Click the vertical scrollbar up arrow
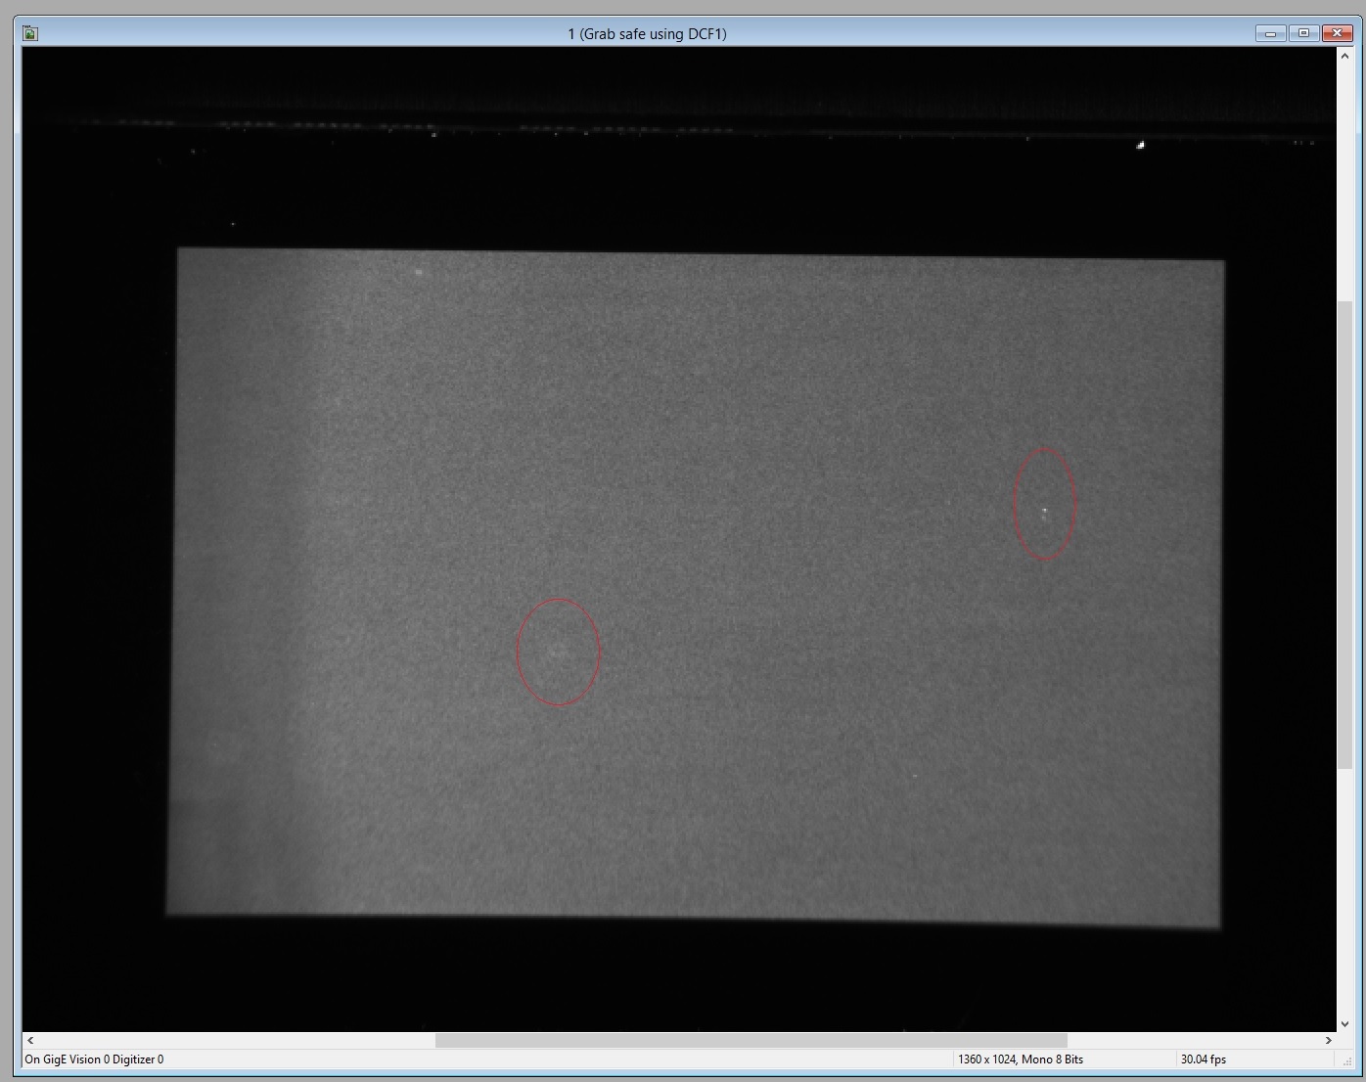1366x1082 pixels. pyautogui.click(x=1344, y=56)
